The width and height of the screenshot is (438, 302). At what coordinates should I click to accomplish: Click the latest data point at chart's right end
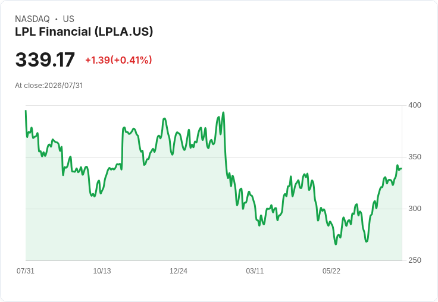click(402, 168)
